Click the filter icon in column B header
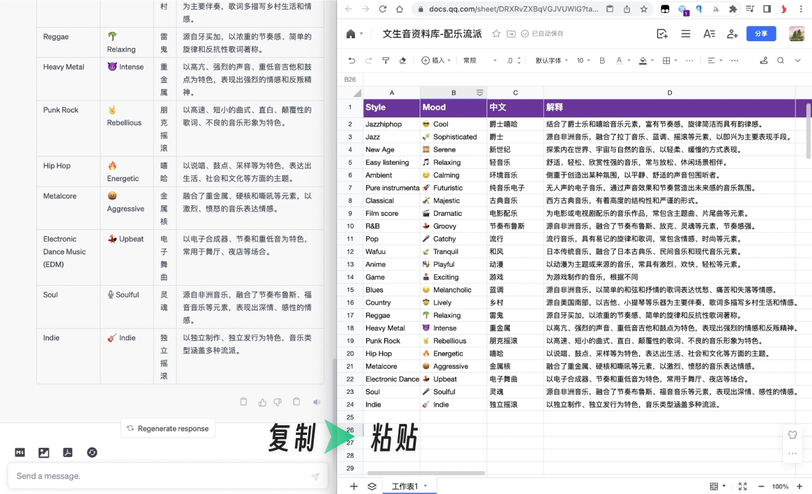 [x=480, y=92]
